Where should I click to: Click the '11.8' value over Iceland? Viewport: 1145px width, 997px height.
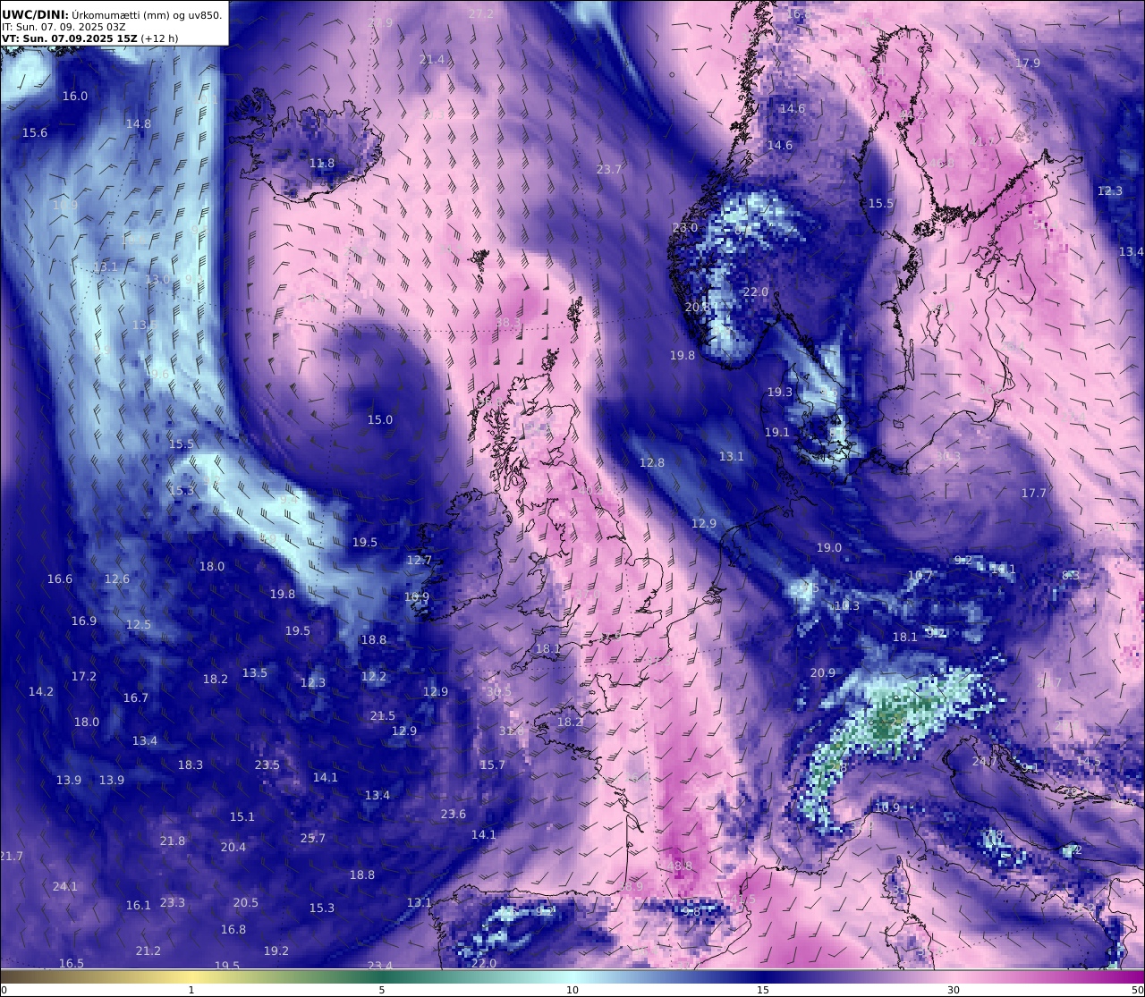tap(322, 164)
